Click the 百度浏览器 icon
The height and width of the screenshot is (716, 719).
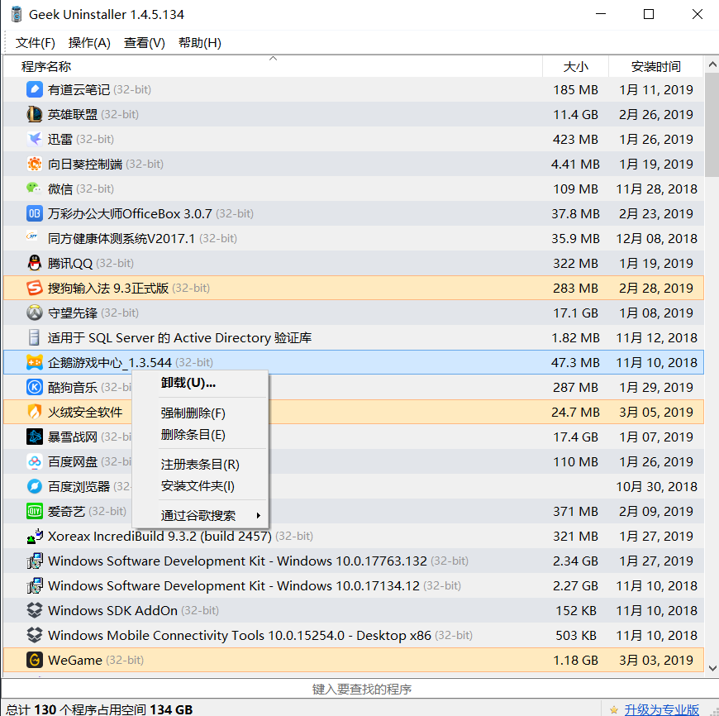[35, 486]
